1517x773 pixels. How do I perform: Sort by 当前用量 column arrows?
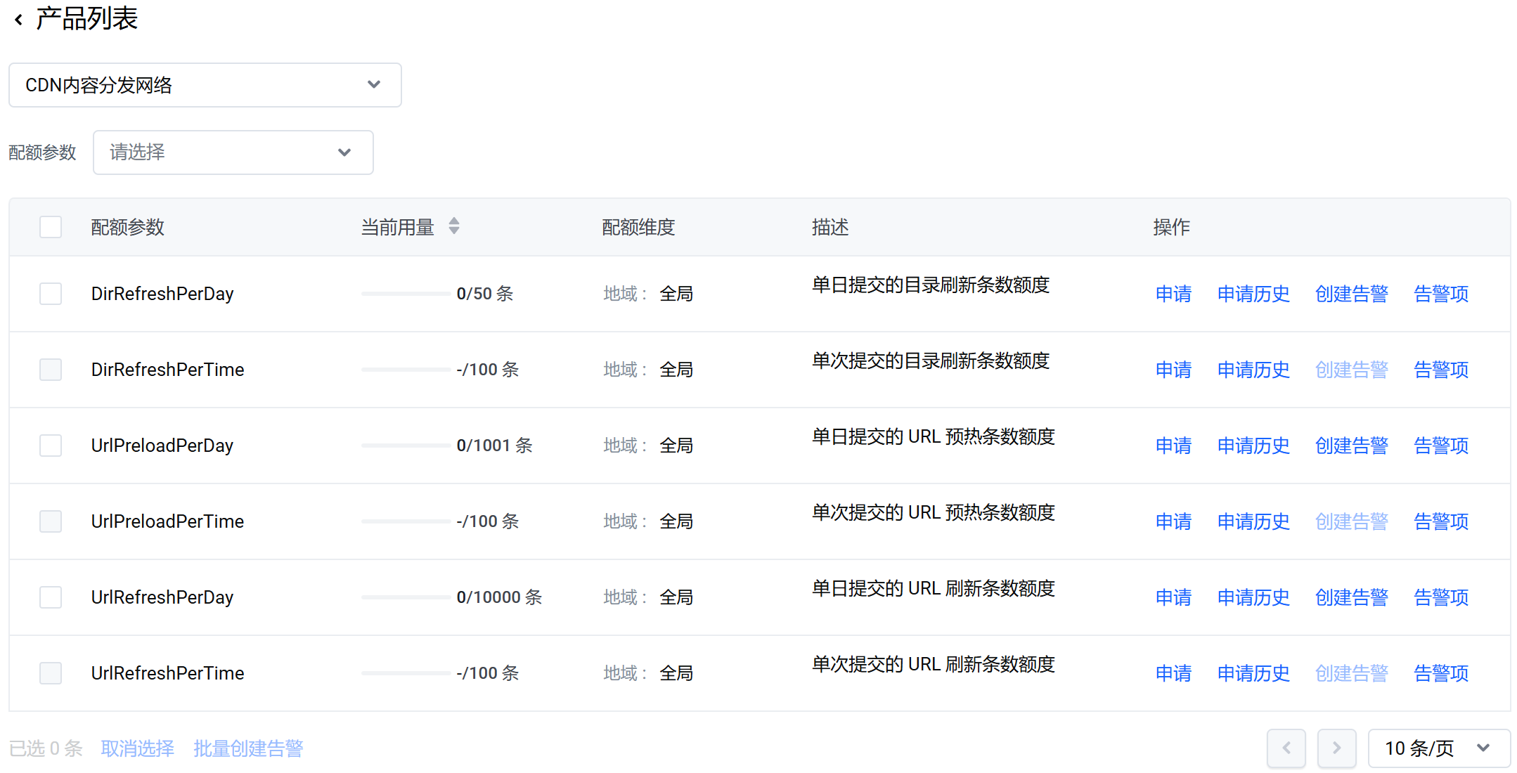454,226
